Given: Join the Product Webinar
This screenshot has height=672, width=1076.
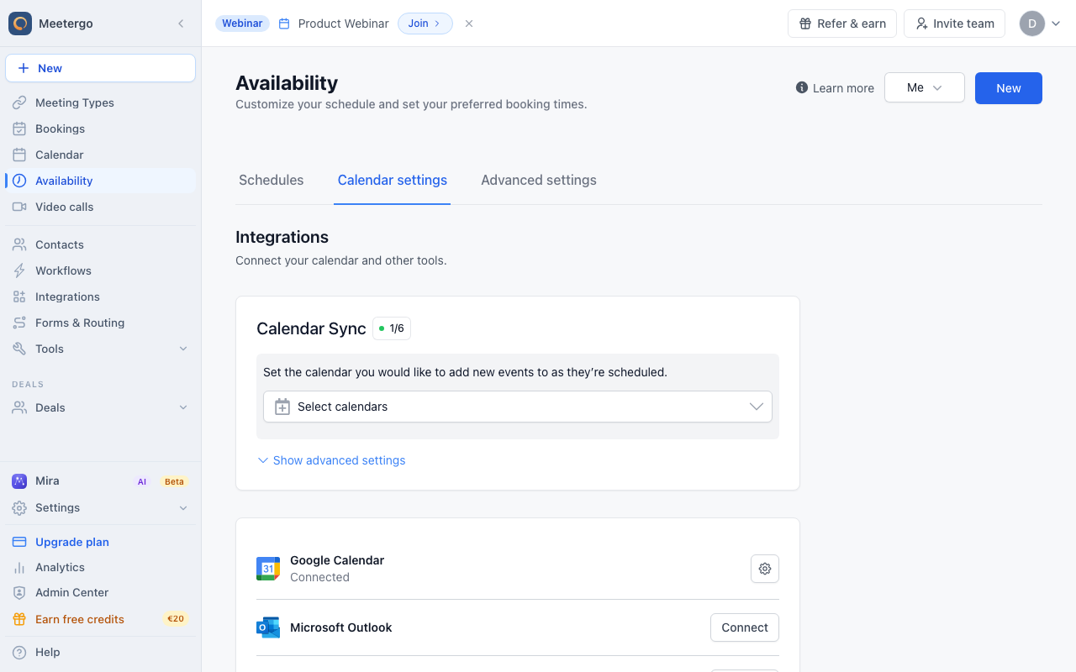Looking at the screenshot, I should coord(425,24).
